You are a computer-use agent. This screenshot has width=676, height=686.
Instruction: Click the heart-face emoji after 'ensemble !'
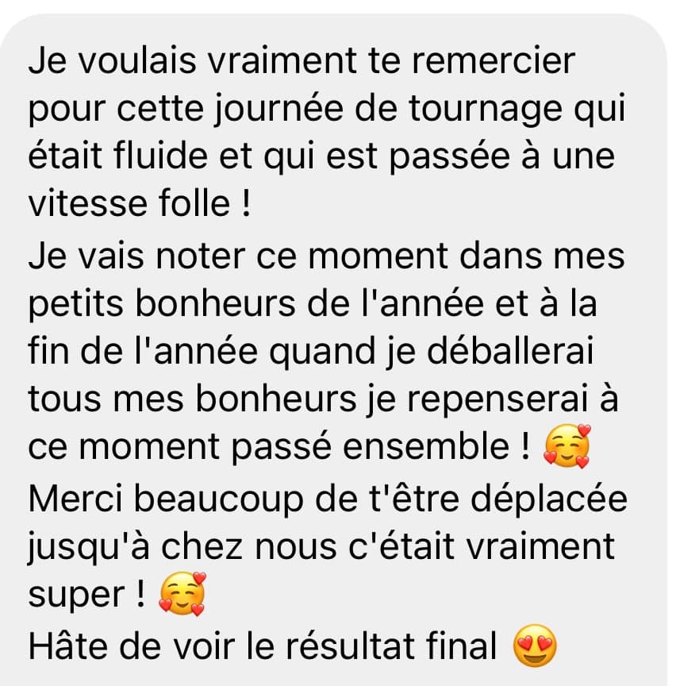click(x=567, y=445)
